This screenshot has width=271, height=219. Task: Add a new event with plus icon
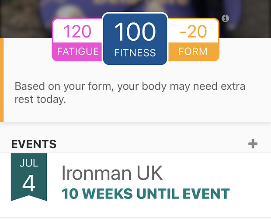pos(253,144)
